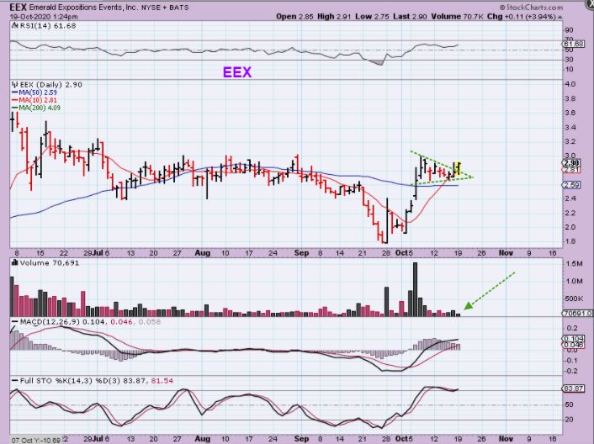Click the 4.0 label on the price axis
Image resolution: width=594 pixels, height=444 pixels.
click(570, 84)
